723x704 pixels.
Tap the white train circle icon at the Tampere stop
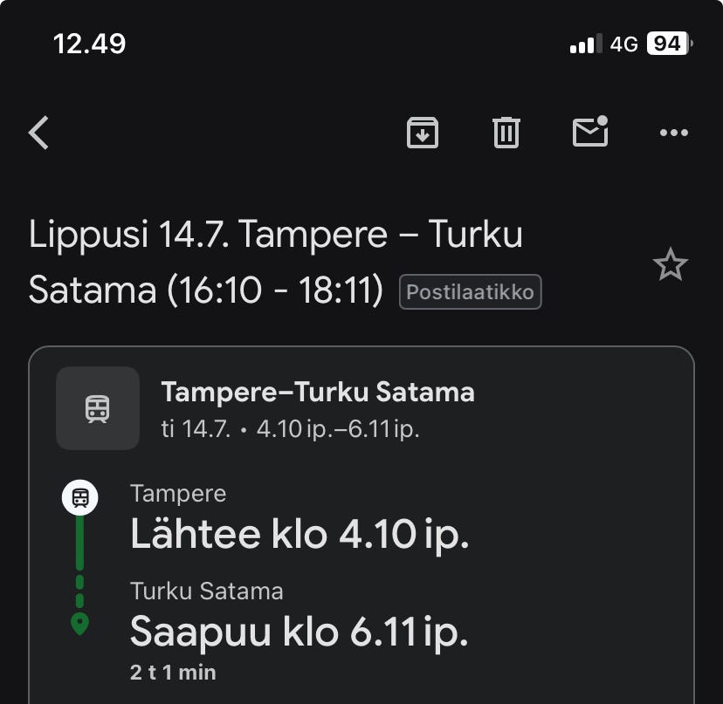(79, 497)
